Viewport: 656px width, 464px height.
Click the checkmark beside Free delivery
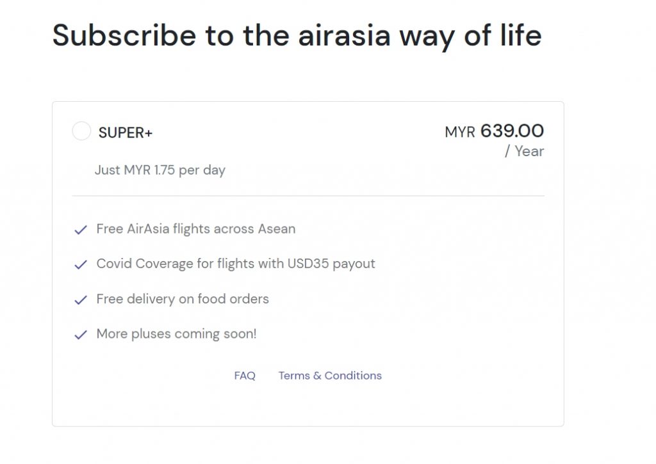click(x=81, y=300)
